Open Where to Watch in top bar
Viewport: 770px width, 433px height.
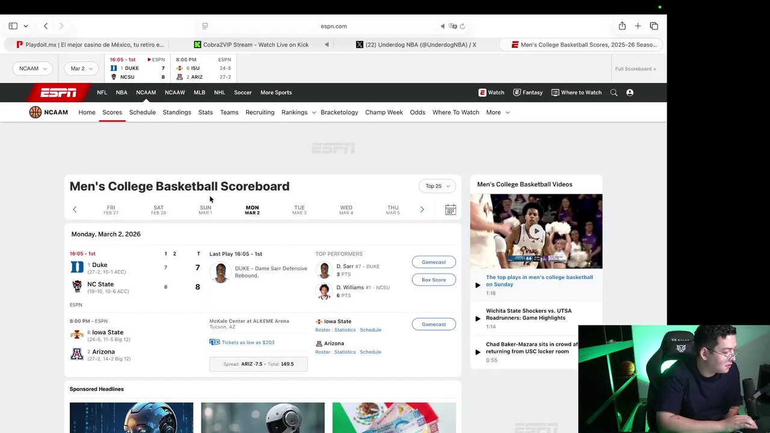(x=576, y=93)
